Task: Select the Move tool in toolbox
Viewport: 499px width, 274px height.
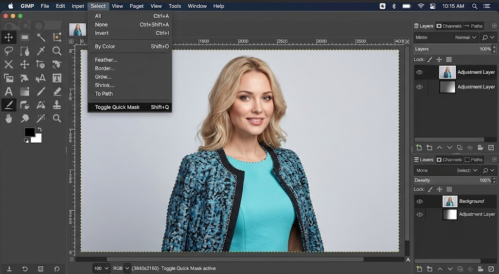Action: point(9,37)
